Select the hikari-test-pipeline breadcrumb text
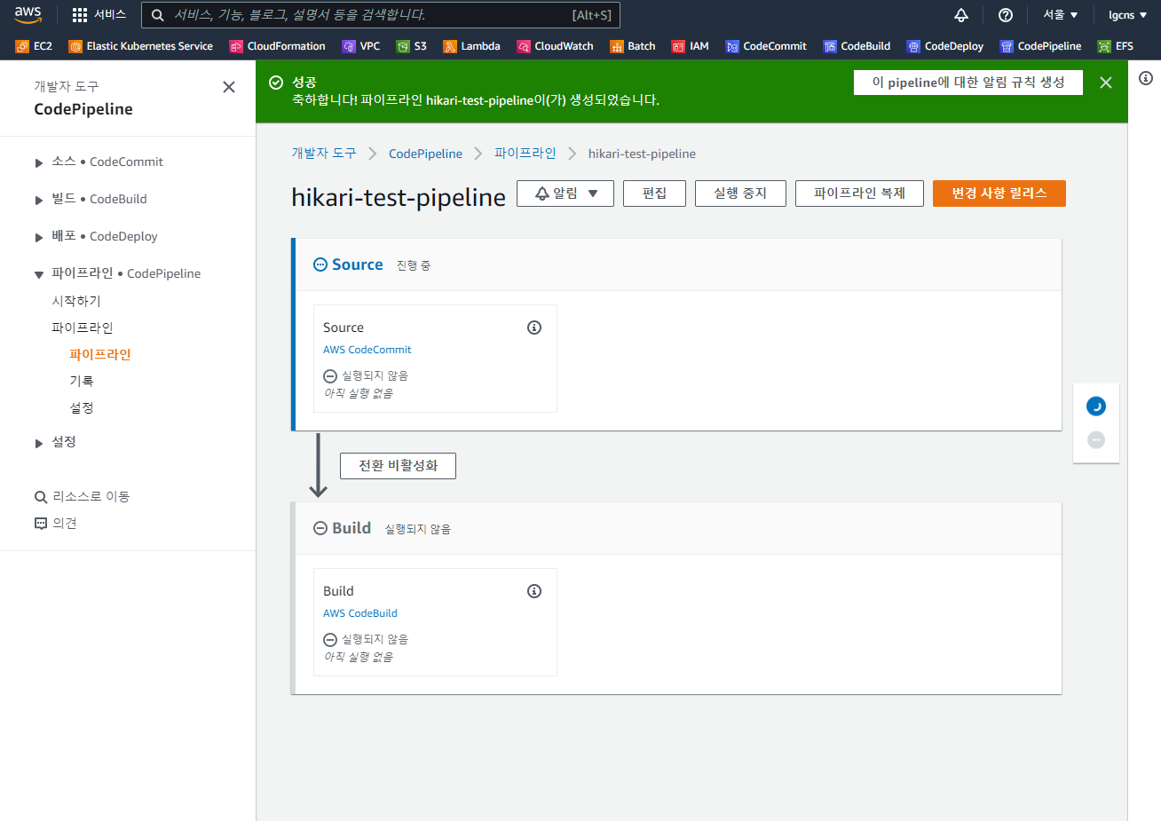This screenshot has height=821, width=1161. tap(642, 154)
